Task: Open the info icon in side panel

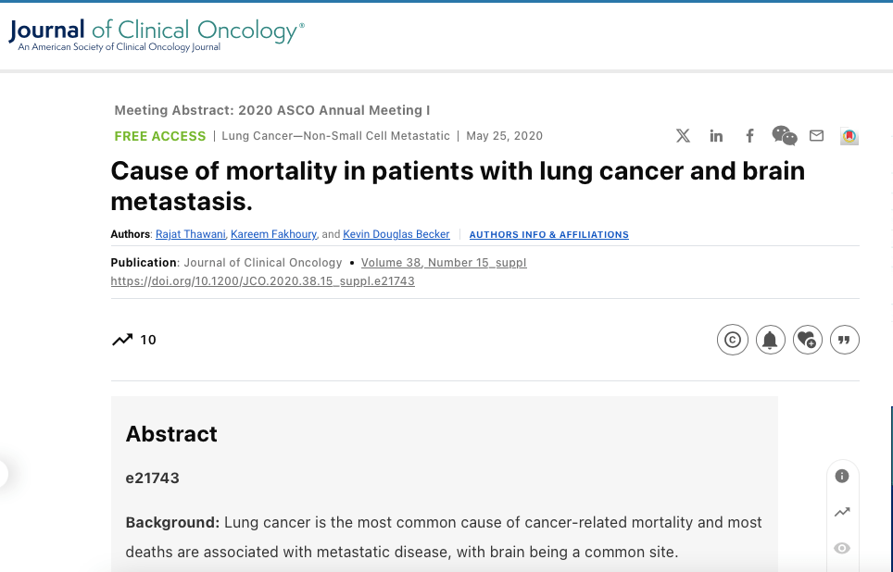Action: (842, 476)
